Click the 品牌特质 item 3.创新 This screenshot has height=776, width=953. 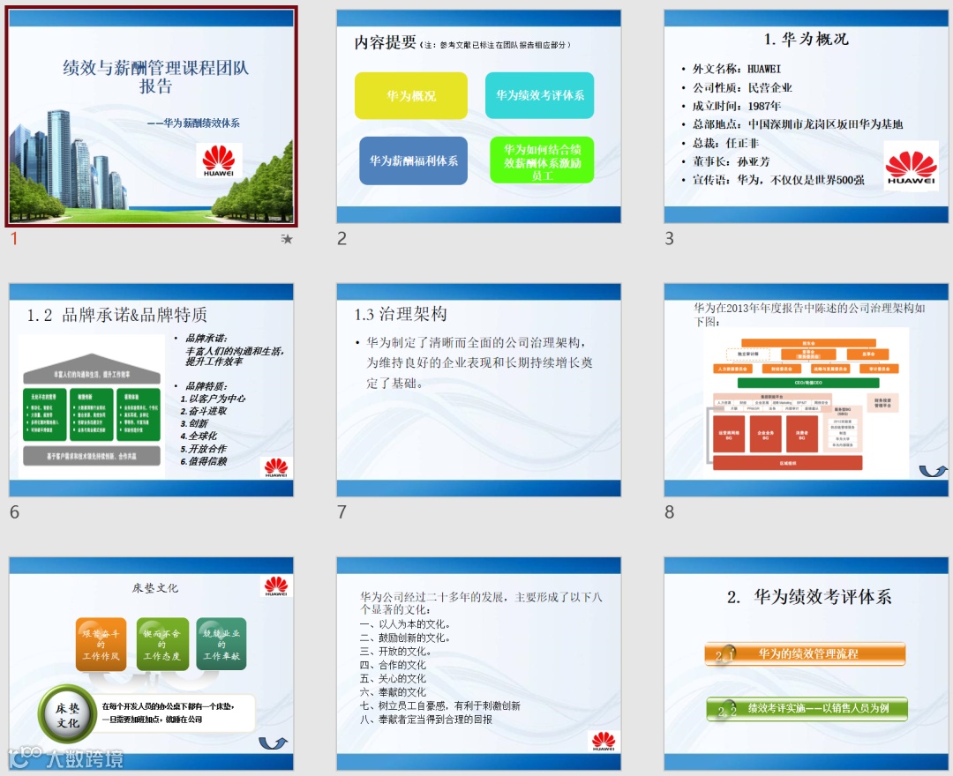[x=194, y=423]
